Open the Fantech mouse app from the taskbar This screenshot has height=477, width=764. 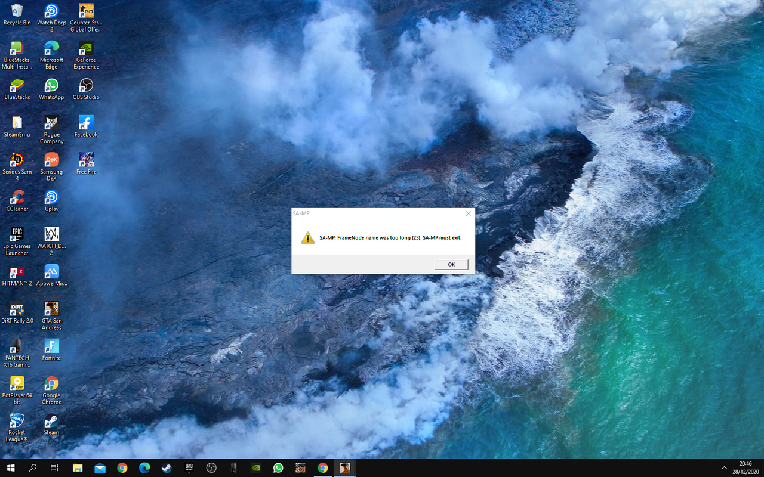click(233, 468)
